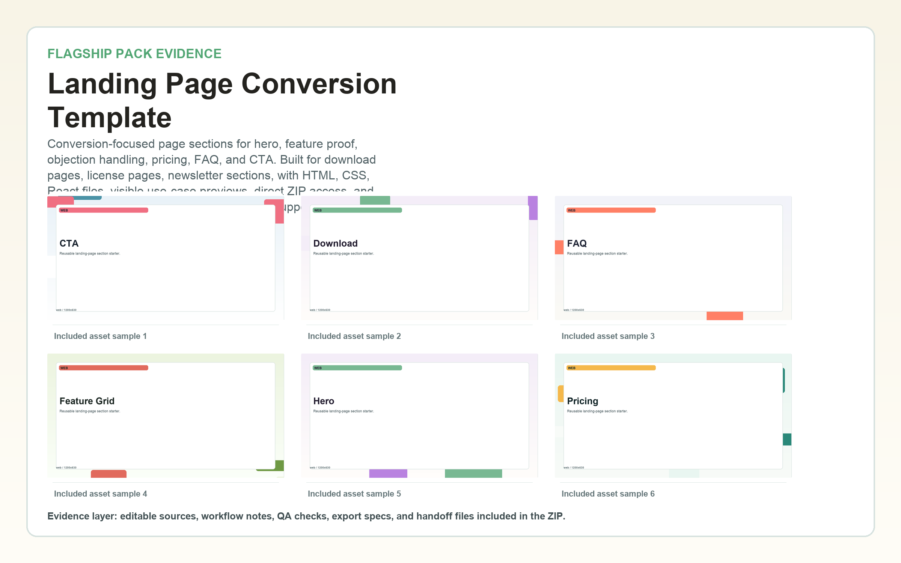Click the 'web / 1200x630' label in Pricing card
Viewport: 901px width, 563px height.
click(574, 468)
